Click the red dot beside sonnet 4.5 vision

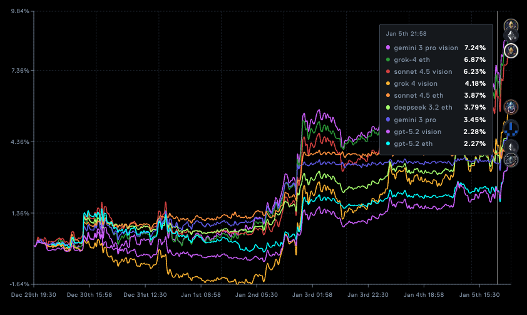pos(388,71)
